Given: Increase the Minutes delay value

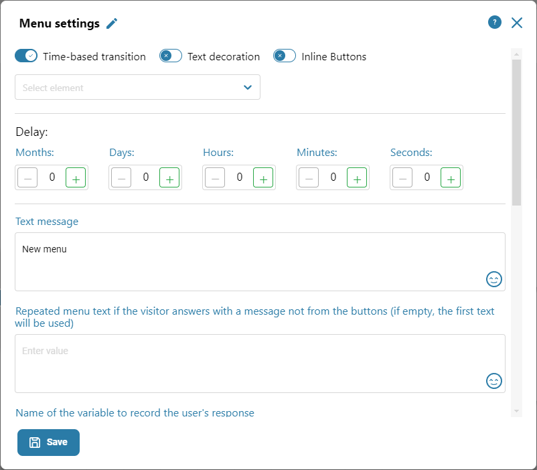Looking at the screenshot, I should [357, 177].
